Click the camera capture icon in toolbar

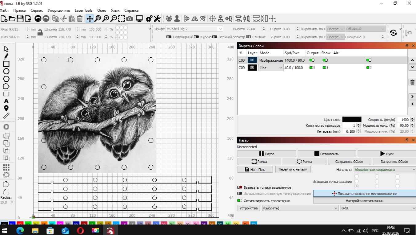click(x=130, y=19)
